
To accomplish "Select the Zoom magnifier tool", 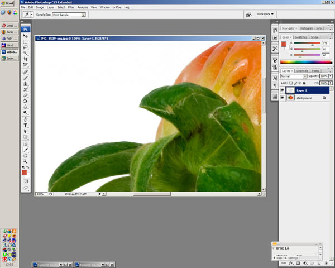I will tap(25, 161).
